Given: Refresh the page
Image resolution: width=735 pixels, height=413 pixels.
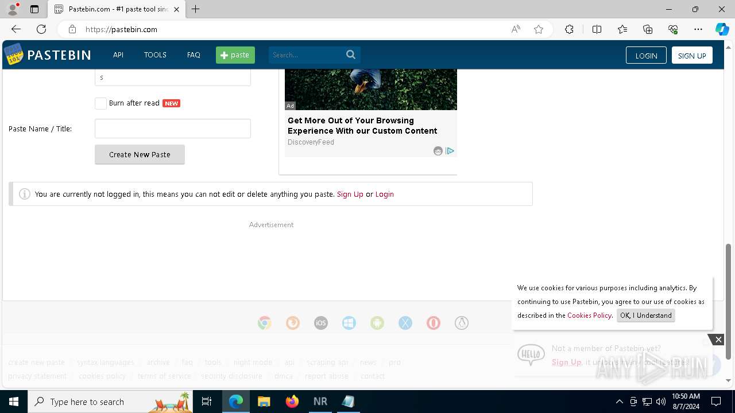Looking at the screenshot, I should 41,29.
